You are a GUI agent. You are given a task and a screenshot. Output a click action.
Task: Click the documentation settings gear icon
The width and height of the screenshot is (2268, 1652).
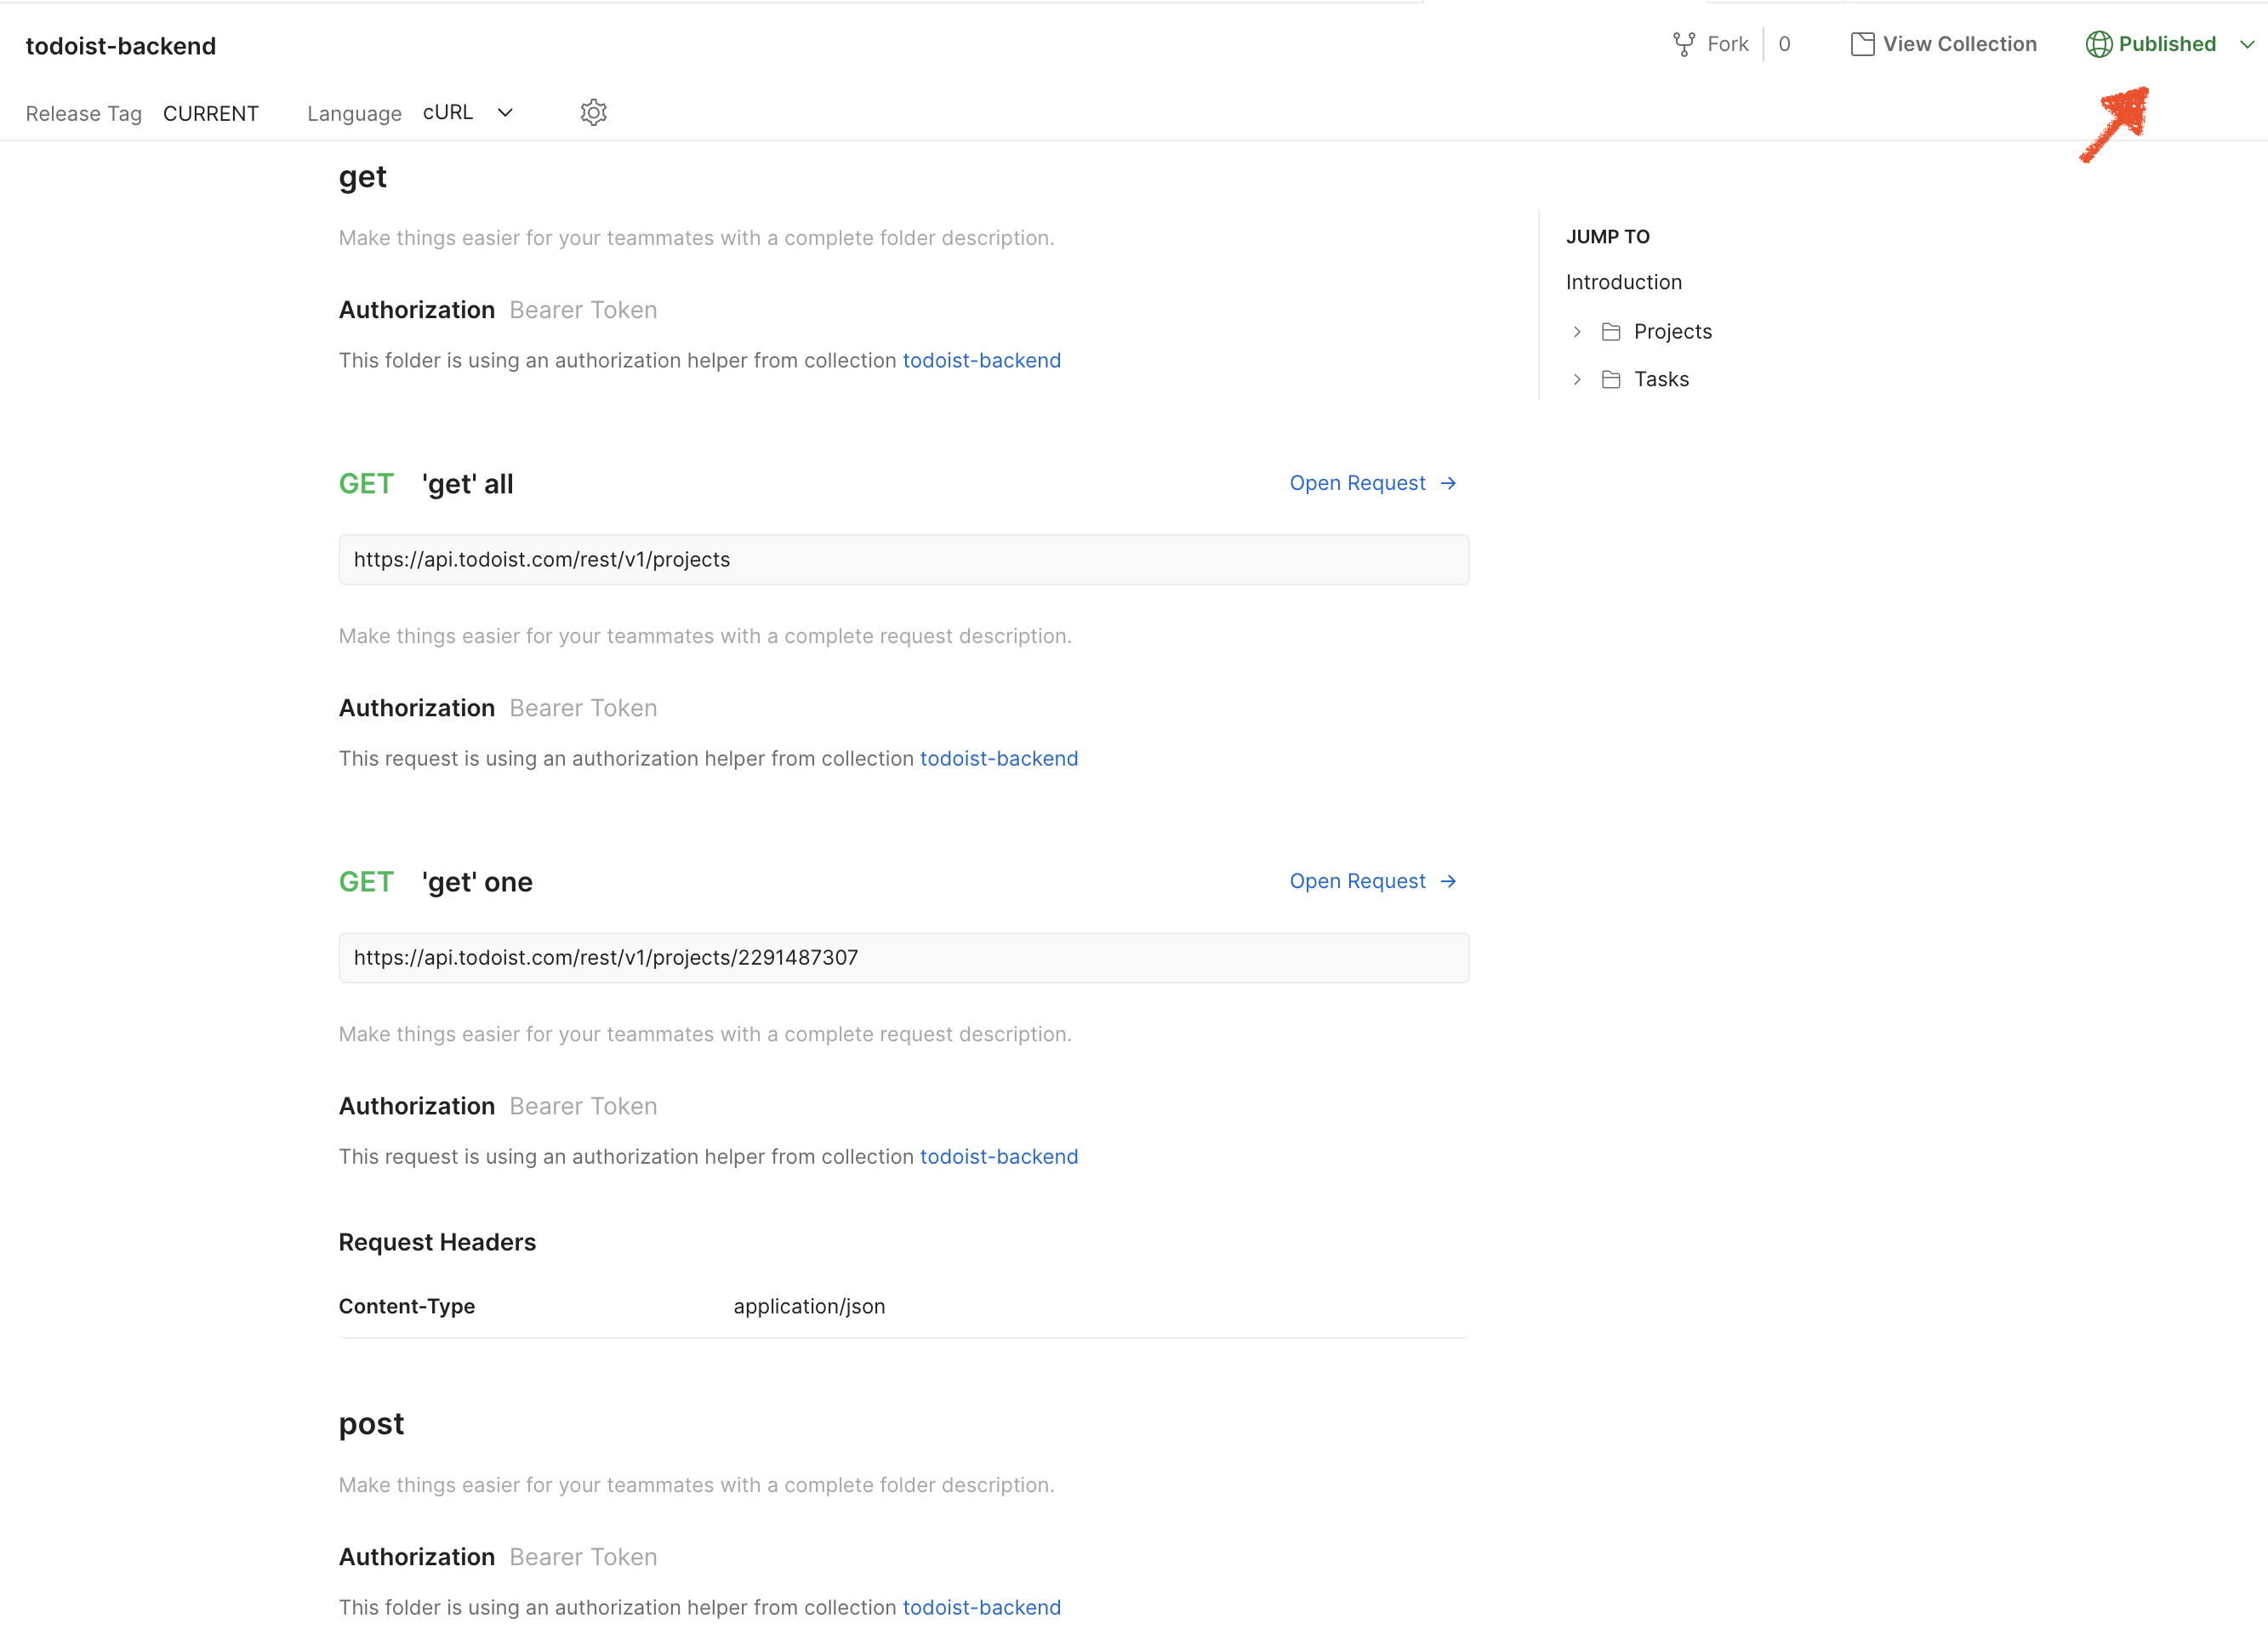coord(593,113)
